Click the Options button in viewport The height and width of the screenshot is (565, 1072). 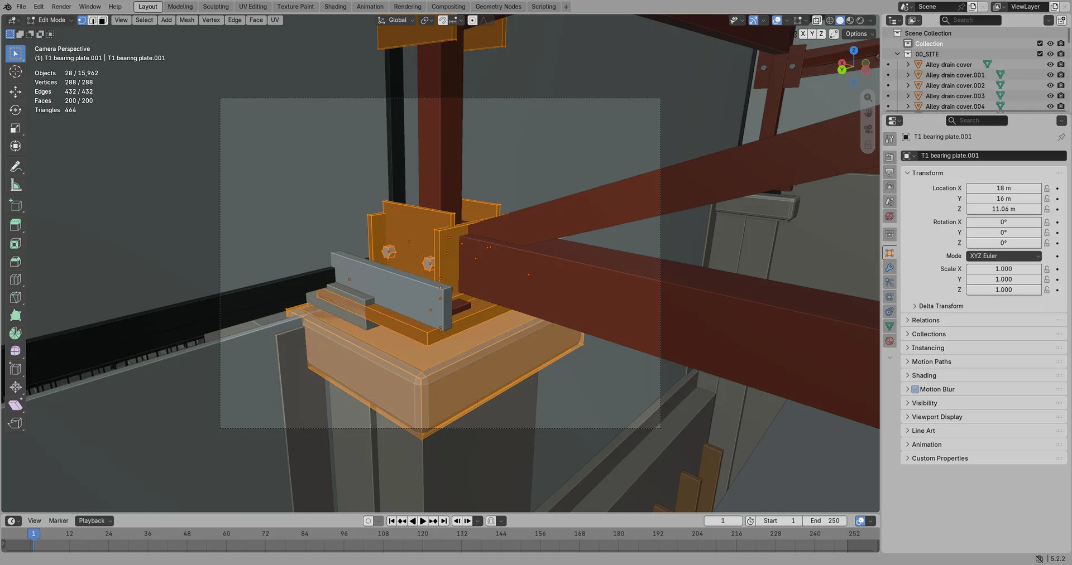pyautogui.click(x=859, y=34)
